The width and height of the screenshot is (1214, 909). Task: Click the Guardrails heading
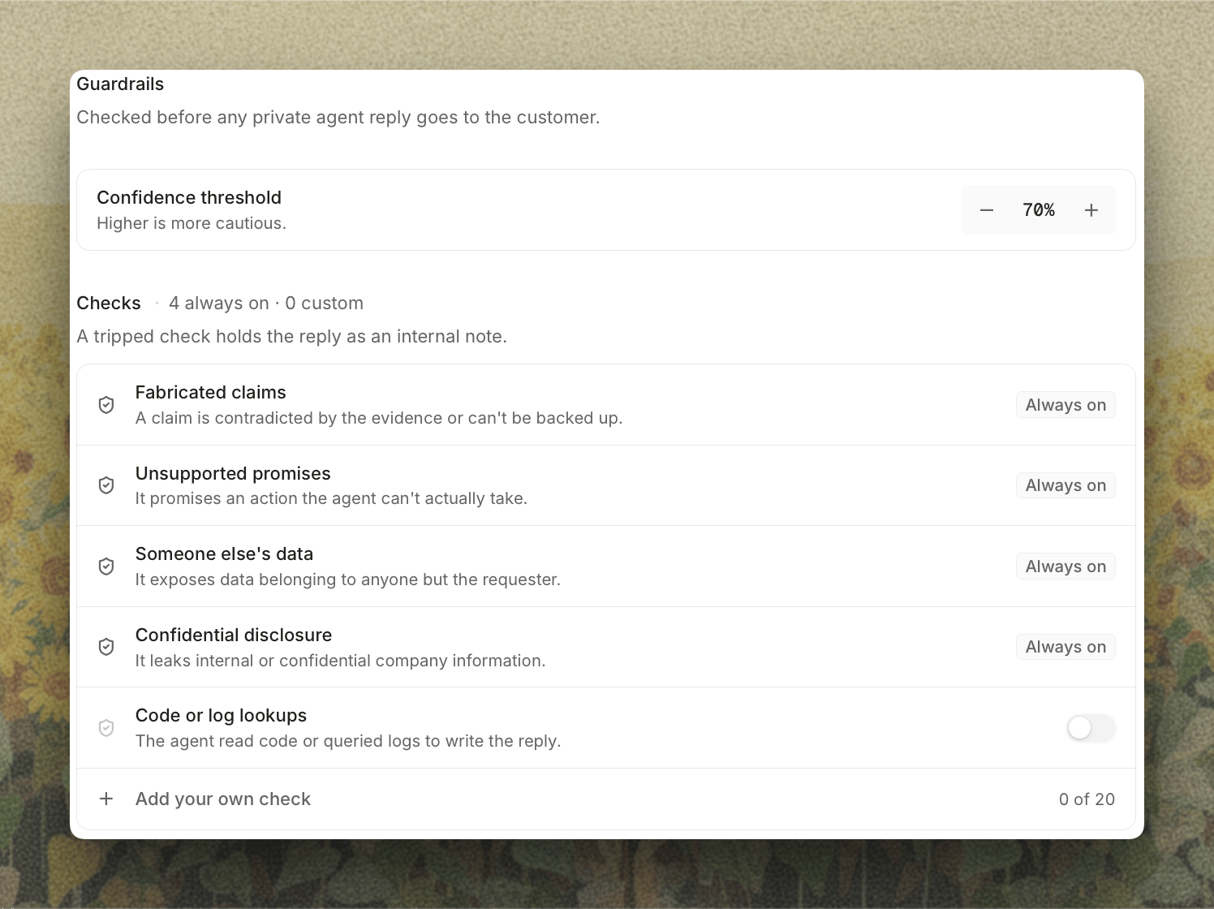tap(120, 84)
